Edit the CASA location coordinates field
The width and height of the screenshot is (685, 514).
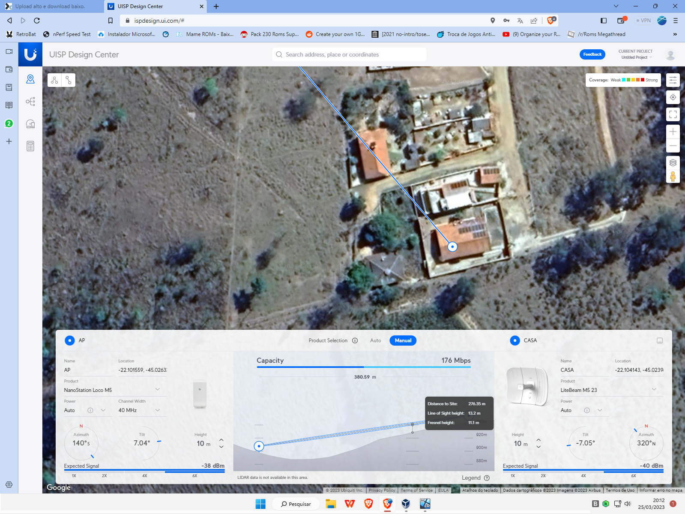click(639, 370)
